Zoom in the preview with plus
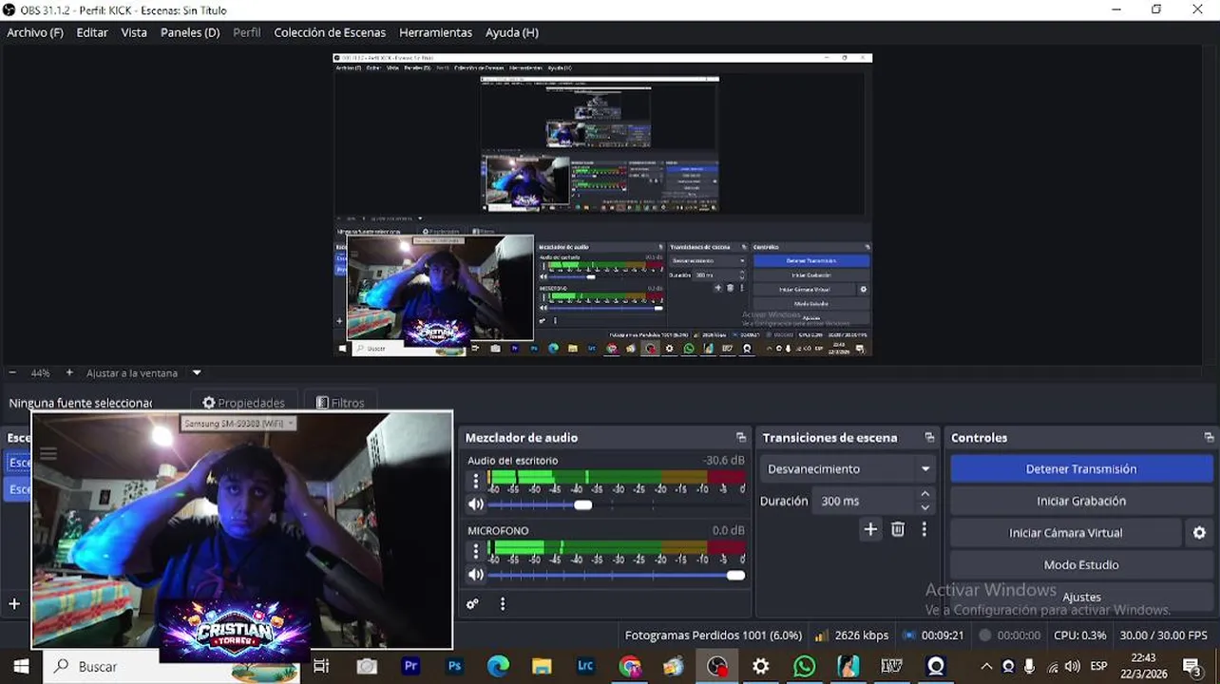Image resolution: width=1220 pixels, height=684 pixels. coord(69,373)
